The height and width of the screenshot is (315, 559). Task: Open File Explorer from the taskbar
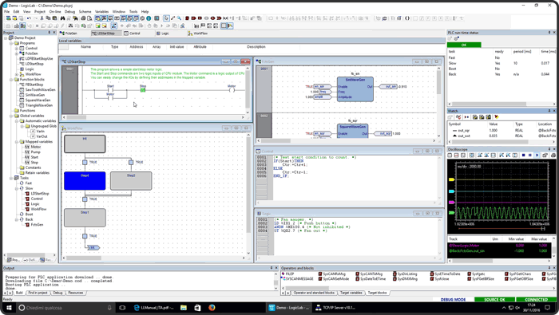point(183,308)
